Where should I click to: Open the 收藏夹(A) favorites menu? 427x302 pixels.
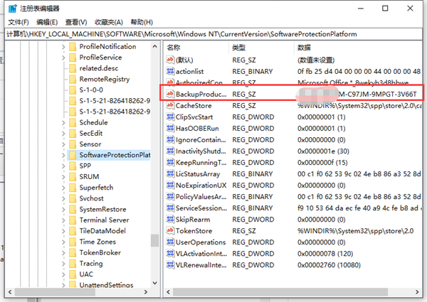pyautogui.click(x=110, y=22)
